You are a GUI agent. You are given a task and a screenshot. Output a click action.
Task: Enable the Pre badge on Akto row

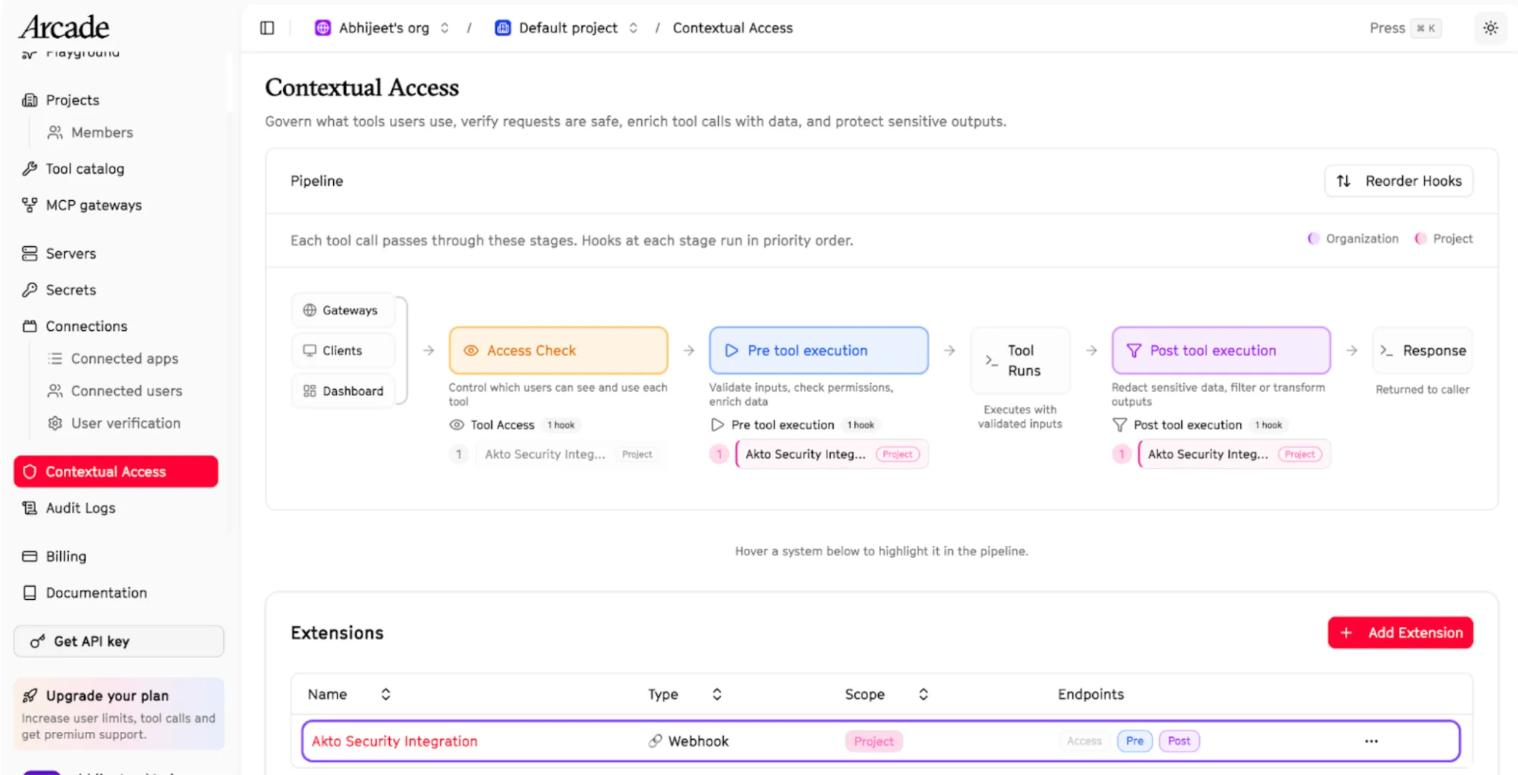tap(1135, 741)
